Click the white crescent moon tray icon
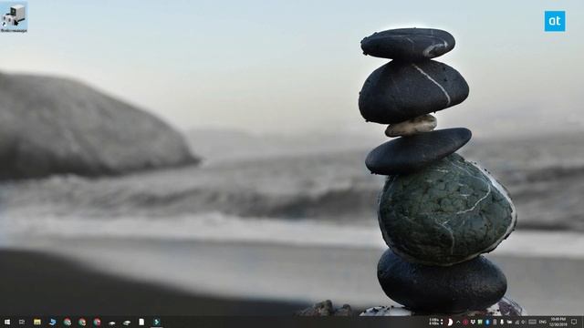The width and height of the screenshot is (584, 328). tap(450, 322)
